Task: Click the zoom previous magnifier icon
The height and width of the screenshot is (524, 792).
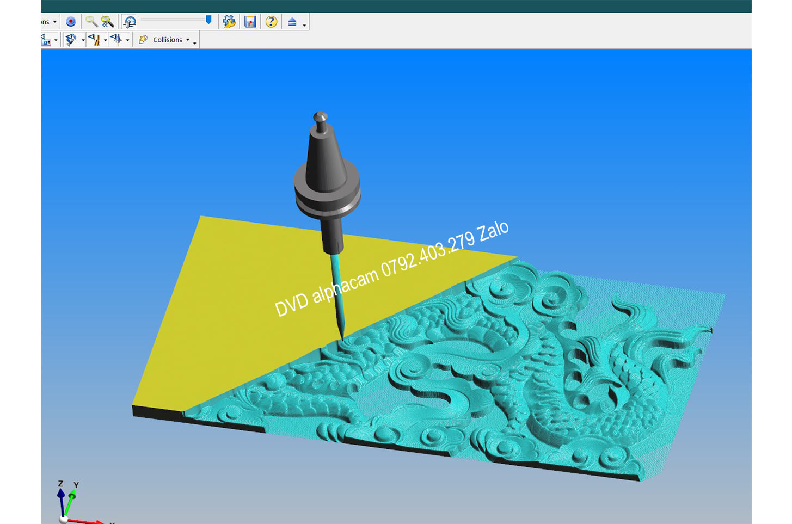Action: (108, 22)
